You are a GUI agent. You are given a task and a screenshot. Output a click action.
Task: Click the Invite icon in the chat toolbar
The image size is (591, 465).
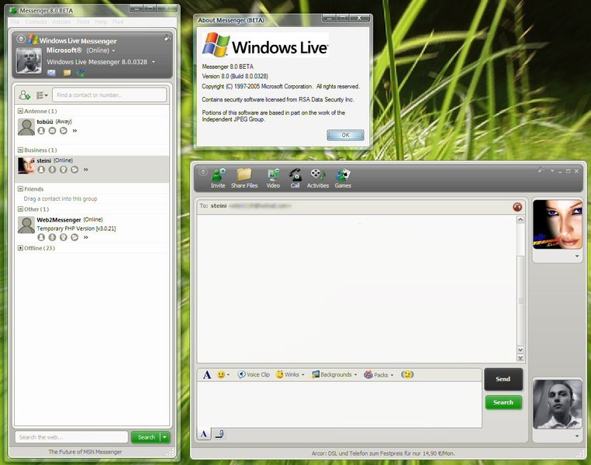pos(218,177)
